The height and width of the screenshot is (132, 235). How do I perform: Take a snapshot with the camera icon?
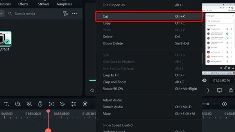231,90
